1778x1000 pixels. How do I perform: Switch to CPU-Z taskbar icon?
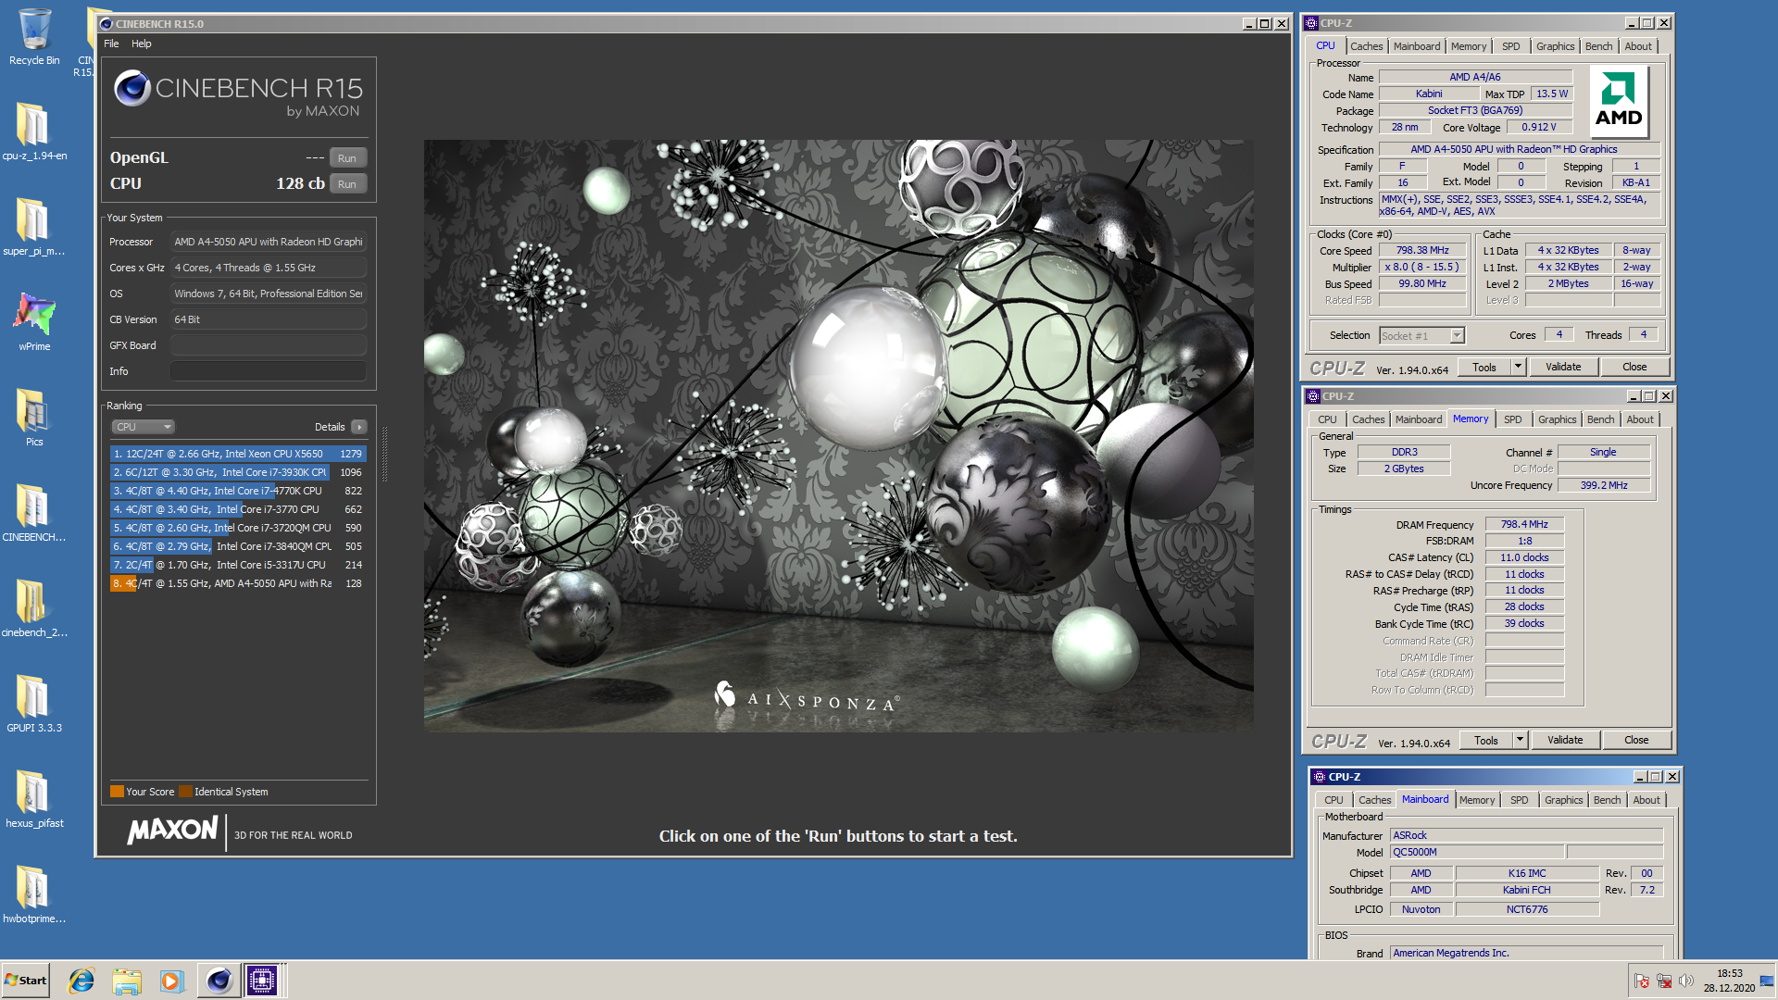[x=262, y=981]
